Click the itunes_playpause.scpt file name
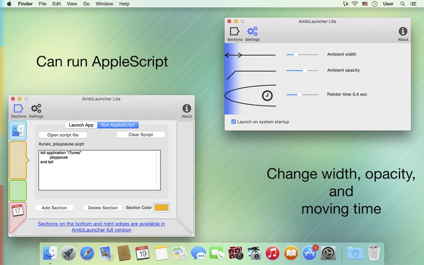The height and width of the screenshot is (265, 424). pos(61,144)
